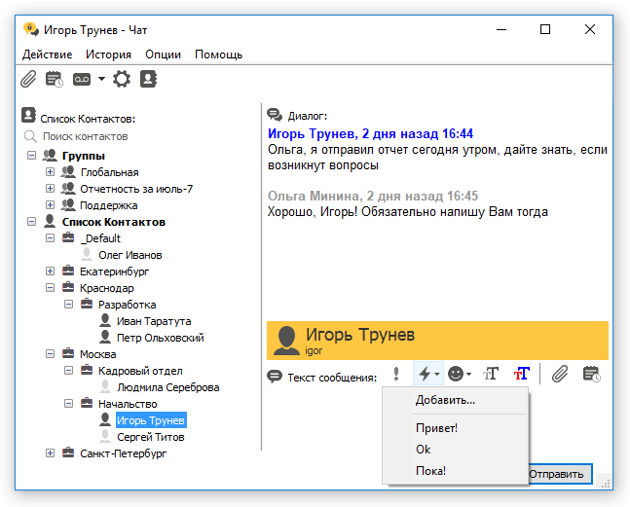
Task: Click the contact list header icon
Action: (28, 115)
